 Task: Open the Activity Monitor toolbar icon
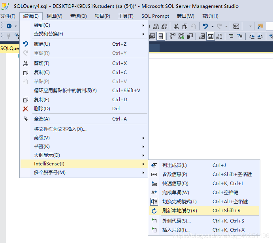(x=236, y=26)
